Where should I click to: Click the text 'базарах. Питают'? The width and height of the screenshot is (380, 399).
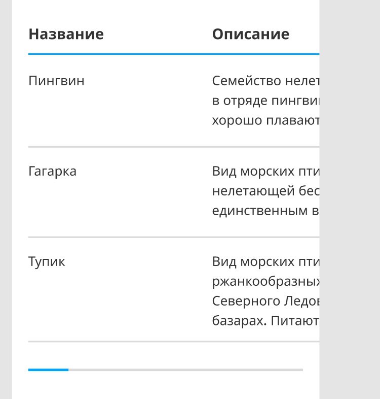pos(265,321)
